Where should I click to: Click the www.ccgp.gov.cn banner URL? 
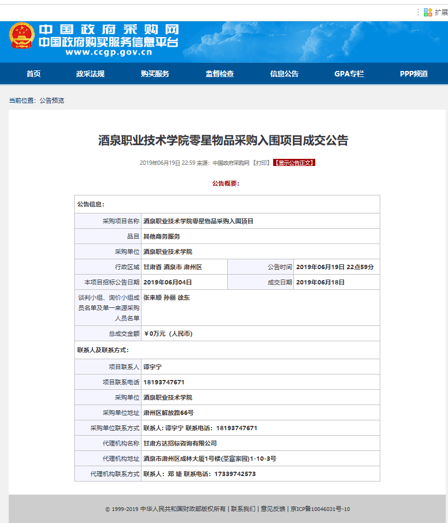(x=108, y=53)
